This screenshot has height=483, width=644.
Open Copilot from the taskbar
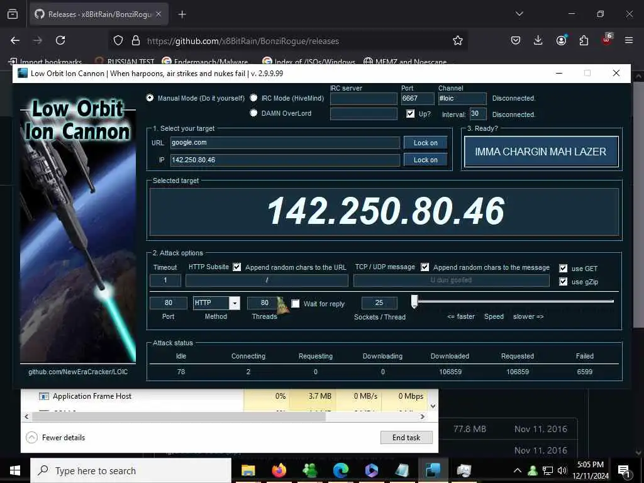[372, 470]
